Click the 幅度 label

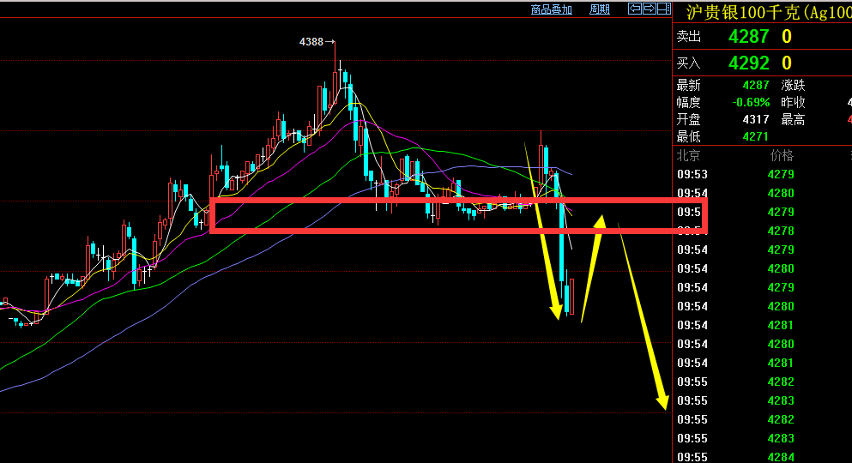(x=688, y=103)
